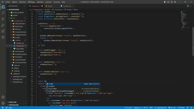Open the Fichier menu
Viewport: 194px width, 109px height.
(8, 2)
